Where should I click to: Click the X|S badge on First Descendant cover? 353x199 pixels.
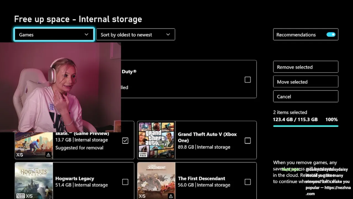142,196
